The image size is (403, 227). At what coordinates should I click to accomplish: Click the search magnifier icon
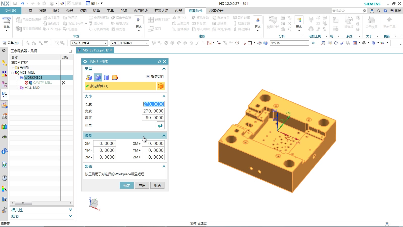coord(364,11)
